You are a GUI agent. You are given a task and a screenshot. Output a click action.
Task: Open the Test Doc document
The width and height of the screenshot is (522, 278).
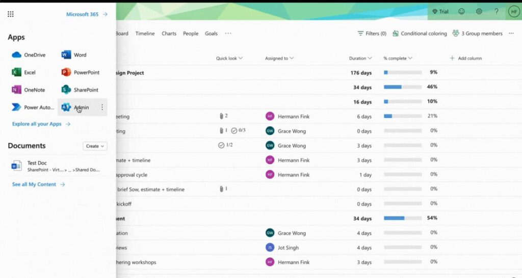coord(37,163)
